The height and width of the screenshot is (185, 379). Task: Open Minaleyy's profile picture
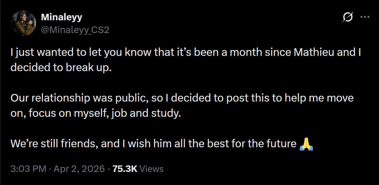coord(24,23)
